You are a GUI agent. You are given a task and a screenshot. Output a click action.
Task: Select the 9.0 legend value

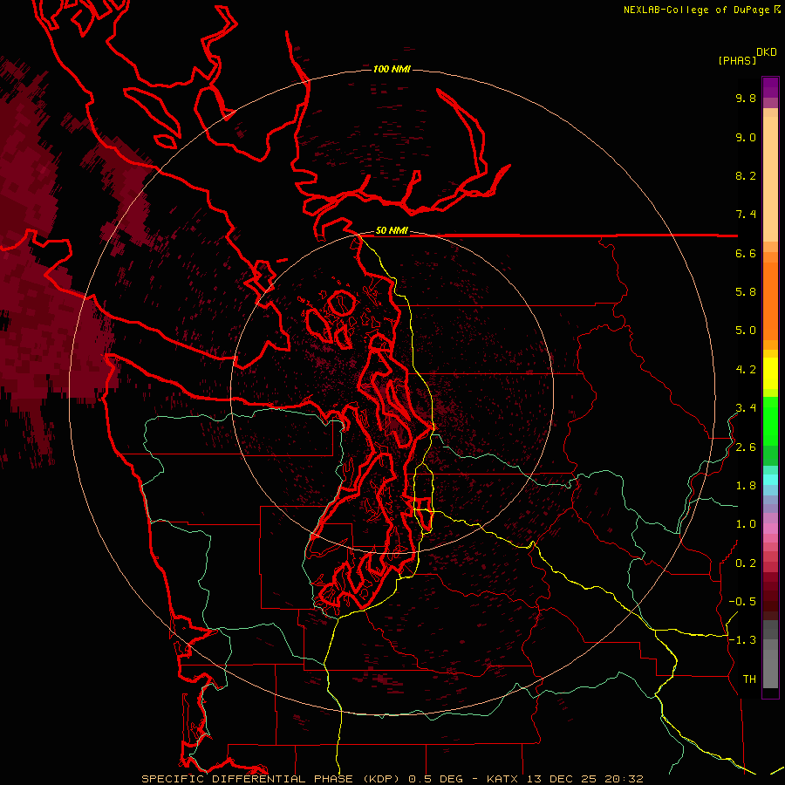[746, 137]
